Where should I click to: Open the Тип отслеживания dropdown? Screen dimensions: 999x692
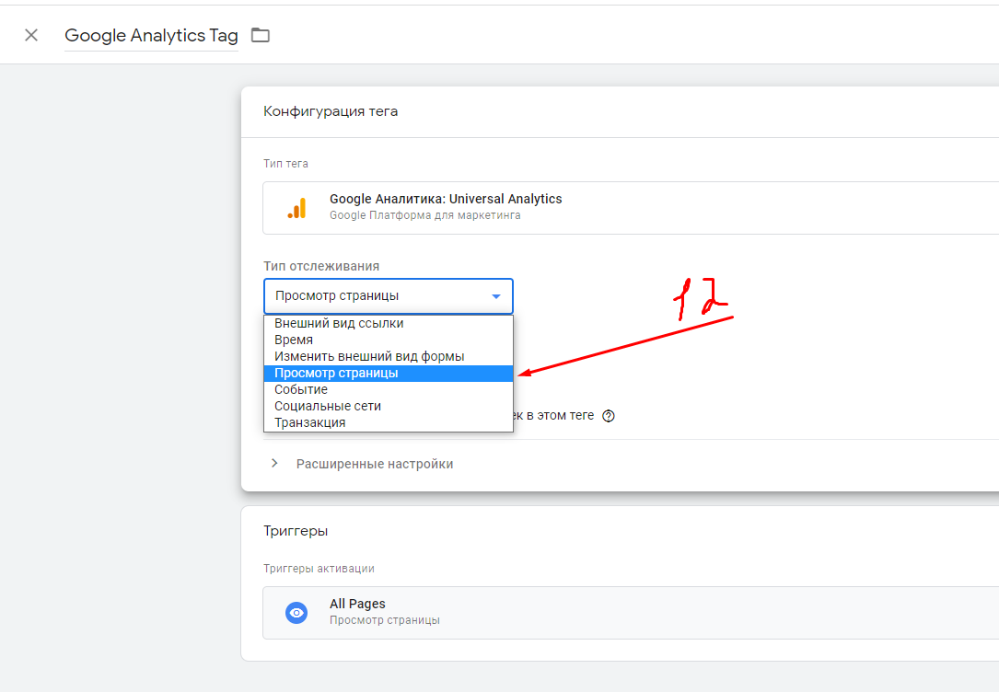point(387,296)
